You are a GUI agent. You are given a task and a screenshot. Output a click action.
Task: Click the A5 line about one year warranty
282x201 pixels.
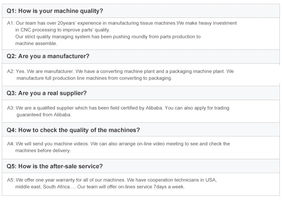tap(112, 180)
